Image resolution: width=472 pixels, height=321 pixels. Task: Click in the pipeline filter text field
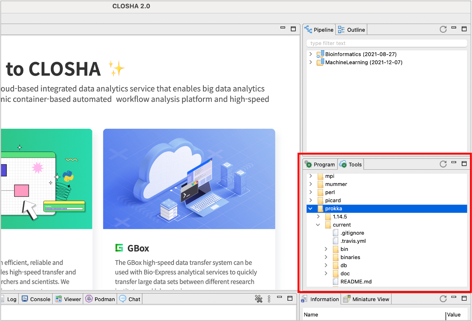click(x=387, y=43)
